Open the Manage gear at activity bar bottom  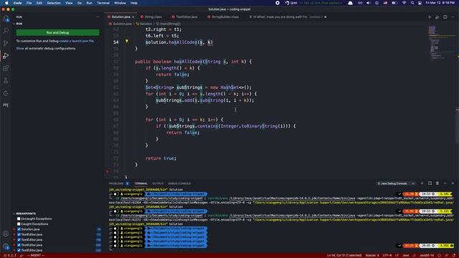click(x=6, y=247)
